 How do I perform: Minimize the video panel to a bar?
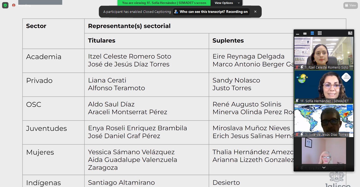pos(298,33)
